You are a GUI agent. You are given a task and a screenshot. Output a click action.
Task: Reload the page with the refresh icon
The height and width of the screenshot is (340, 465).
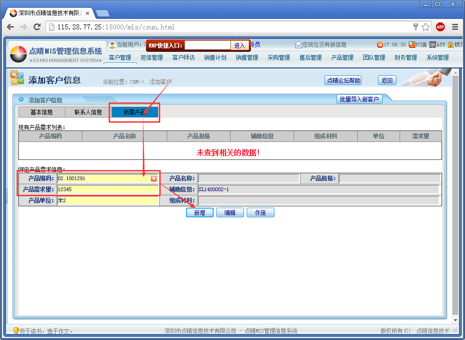[x=37, y=27]
